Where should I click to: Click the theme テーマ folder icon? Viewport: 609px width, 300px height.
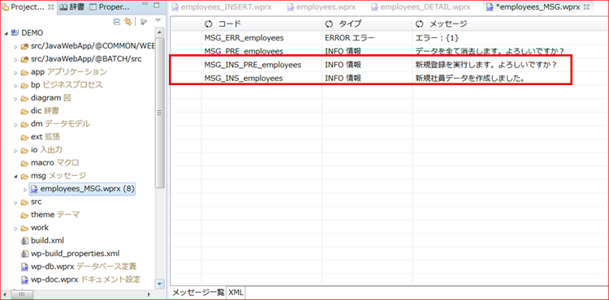24,215
